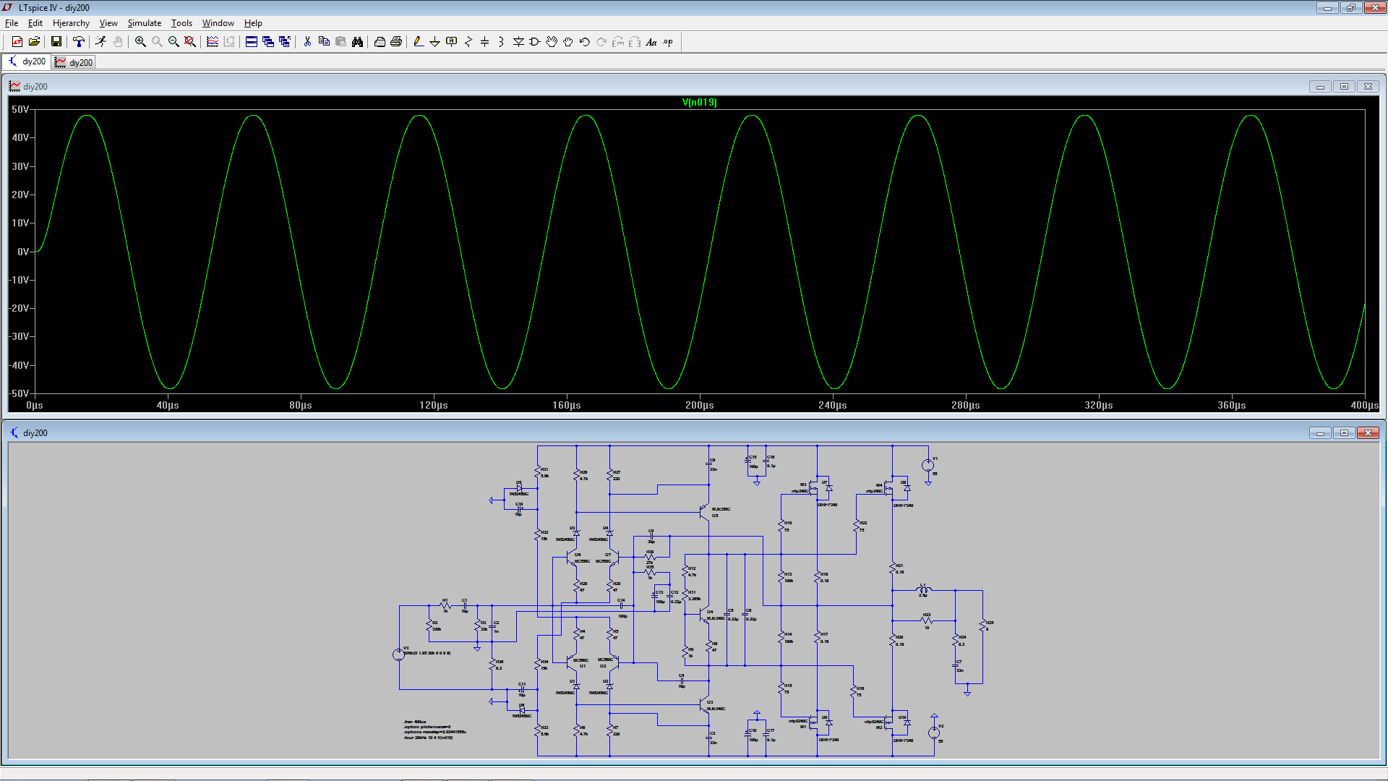Click the Mirror component icon
This screenshot has height=781, width=1388.
point(635,42)
